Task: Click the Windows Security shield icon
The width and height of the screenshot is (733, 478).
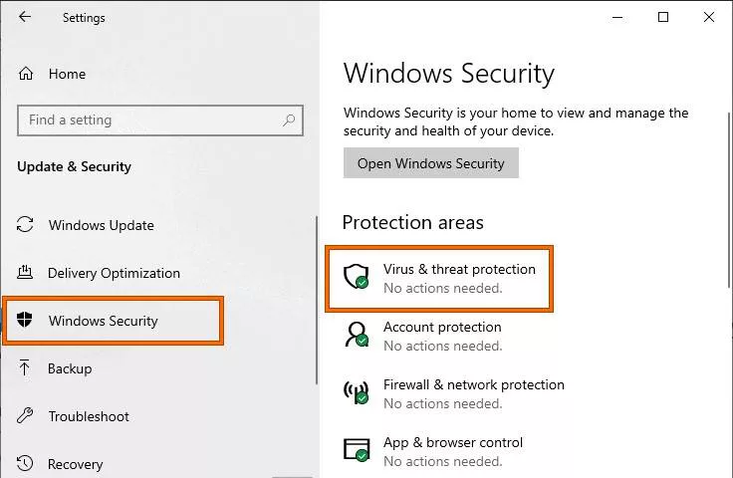Action: (x=26, y=321)
